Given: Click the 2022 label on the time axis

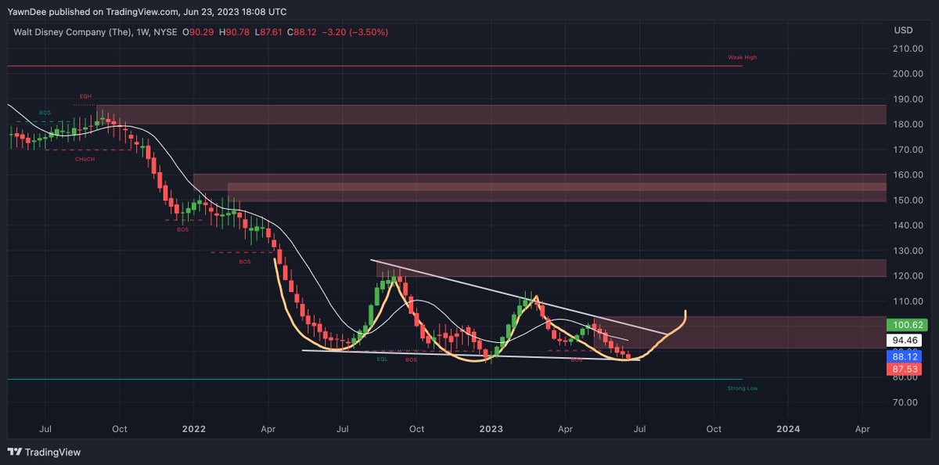Looking at the screenshot, I should (x=194, y=429).
